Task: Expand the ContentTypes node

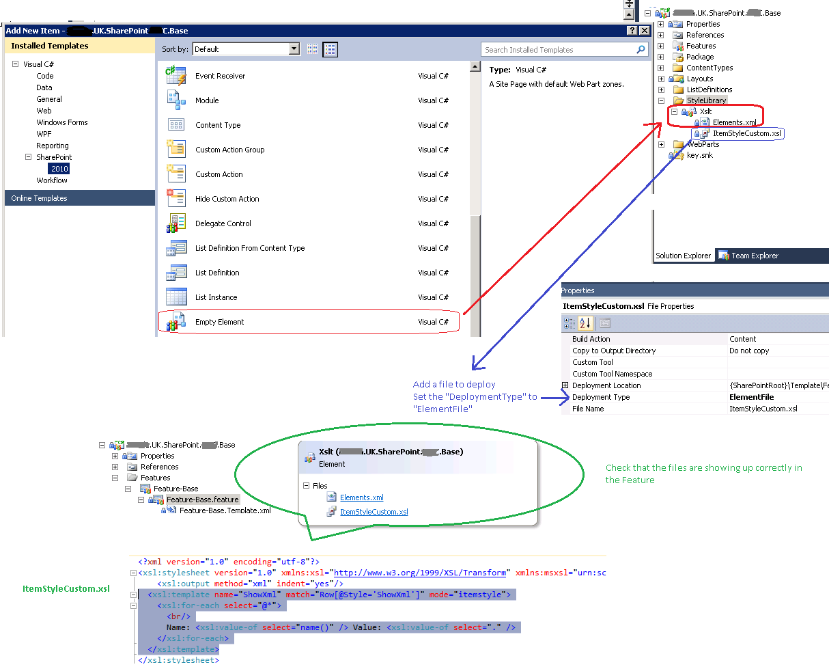Action: [x=660, y=68]
